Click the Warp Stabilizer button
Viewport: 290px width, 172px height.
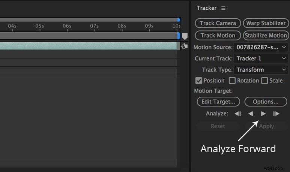pos(266,23)
